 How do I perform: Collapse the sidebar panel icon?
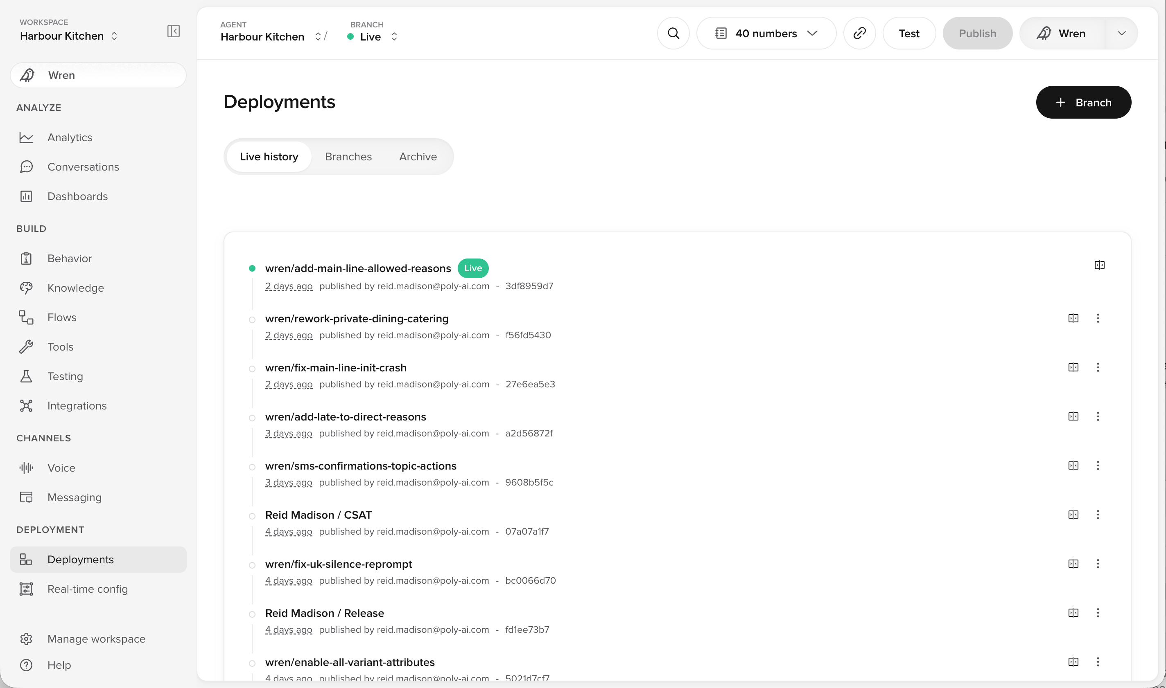tap(173, 31)
